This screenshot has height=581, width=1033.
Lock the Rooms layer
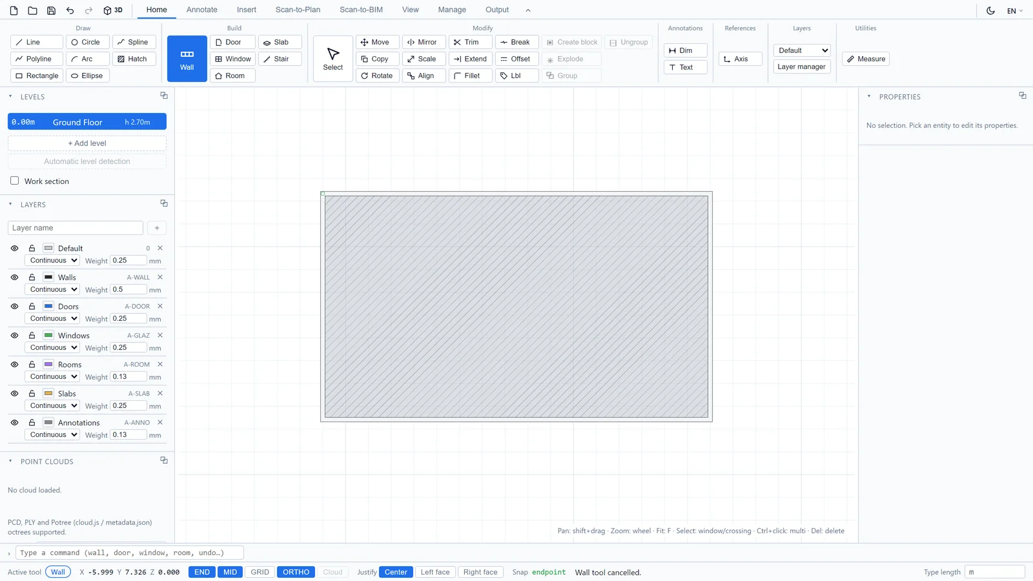coord(32,364)
